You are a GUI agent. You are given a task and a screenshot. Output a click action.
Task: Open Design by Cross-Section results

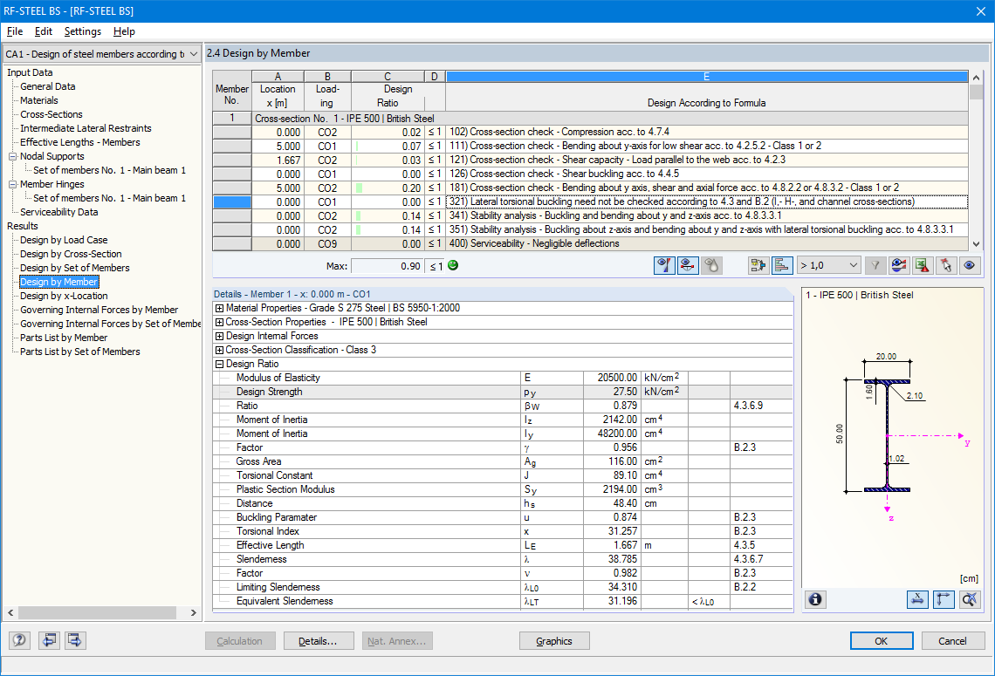pos(71,254)
